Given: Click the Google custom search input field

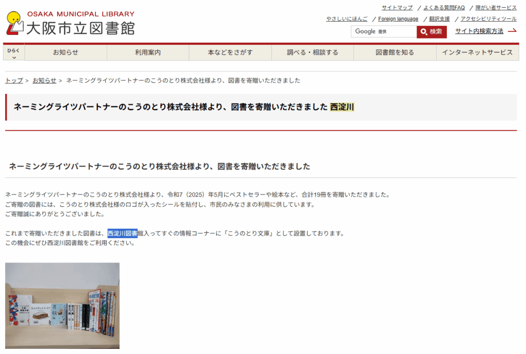Looking at the screenshot, I should pos(383,31).
